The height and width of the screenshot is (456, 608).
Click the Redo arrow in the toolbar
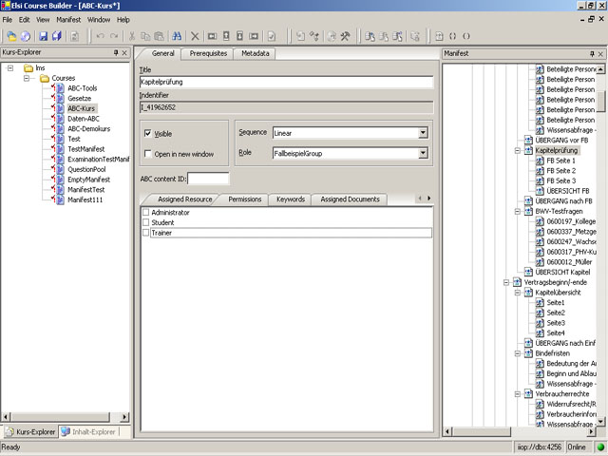[x=114, y=36]
